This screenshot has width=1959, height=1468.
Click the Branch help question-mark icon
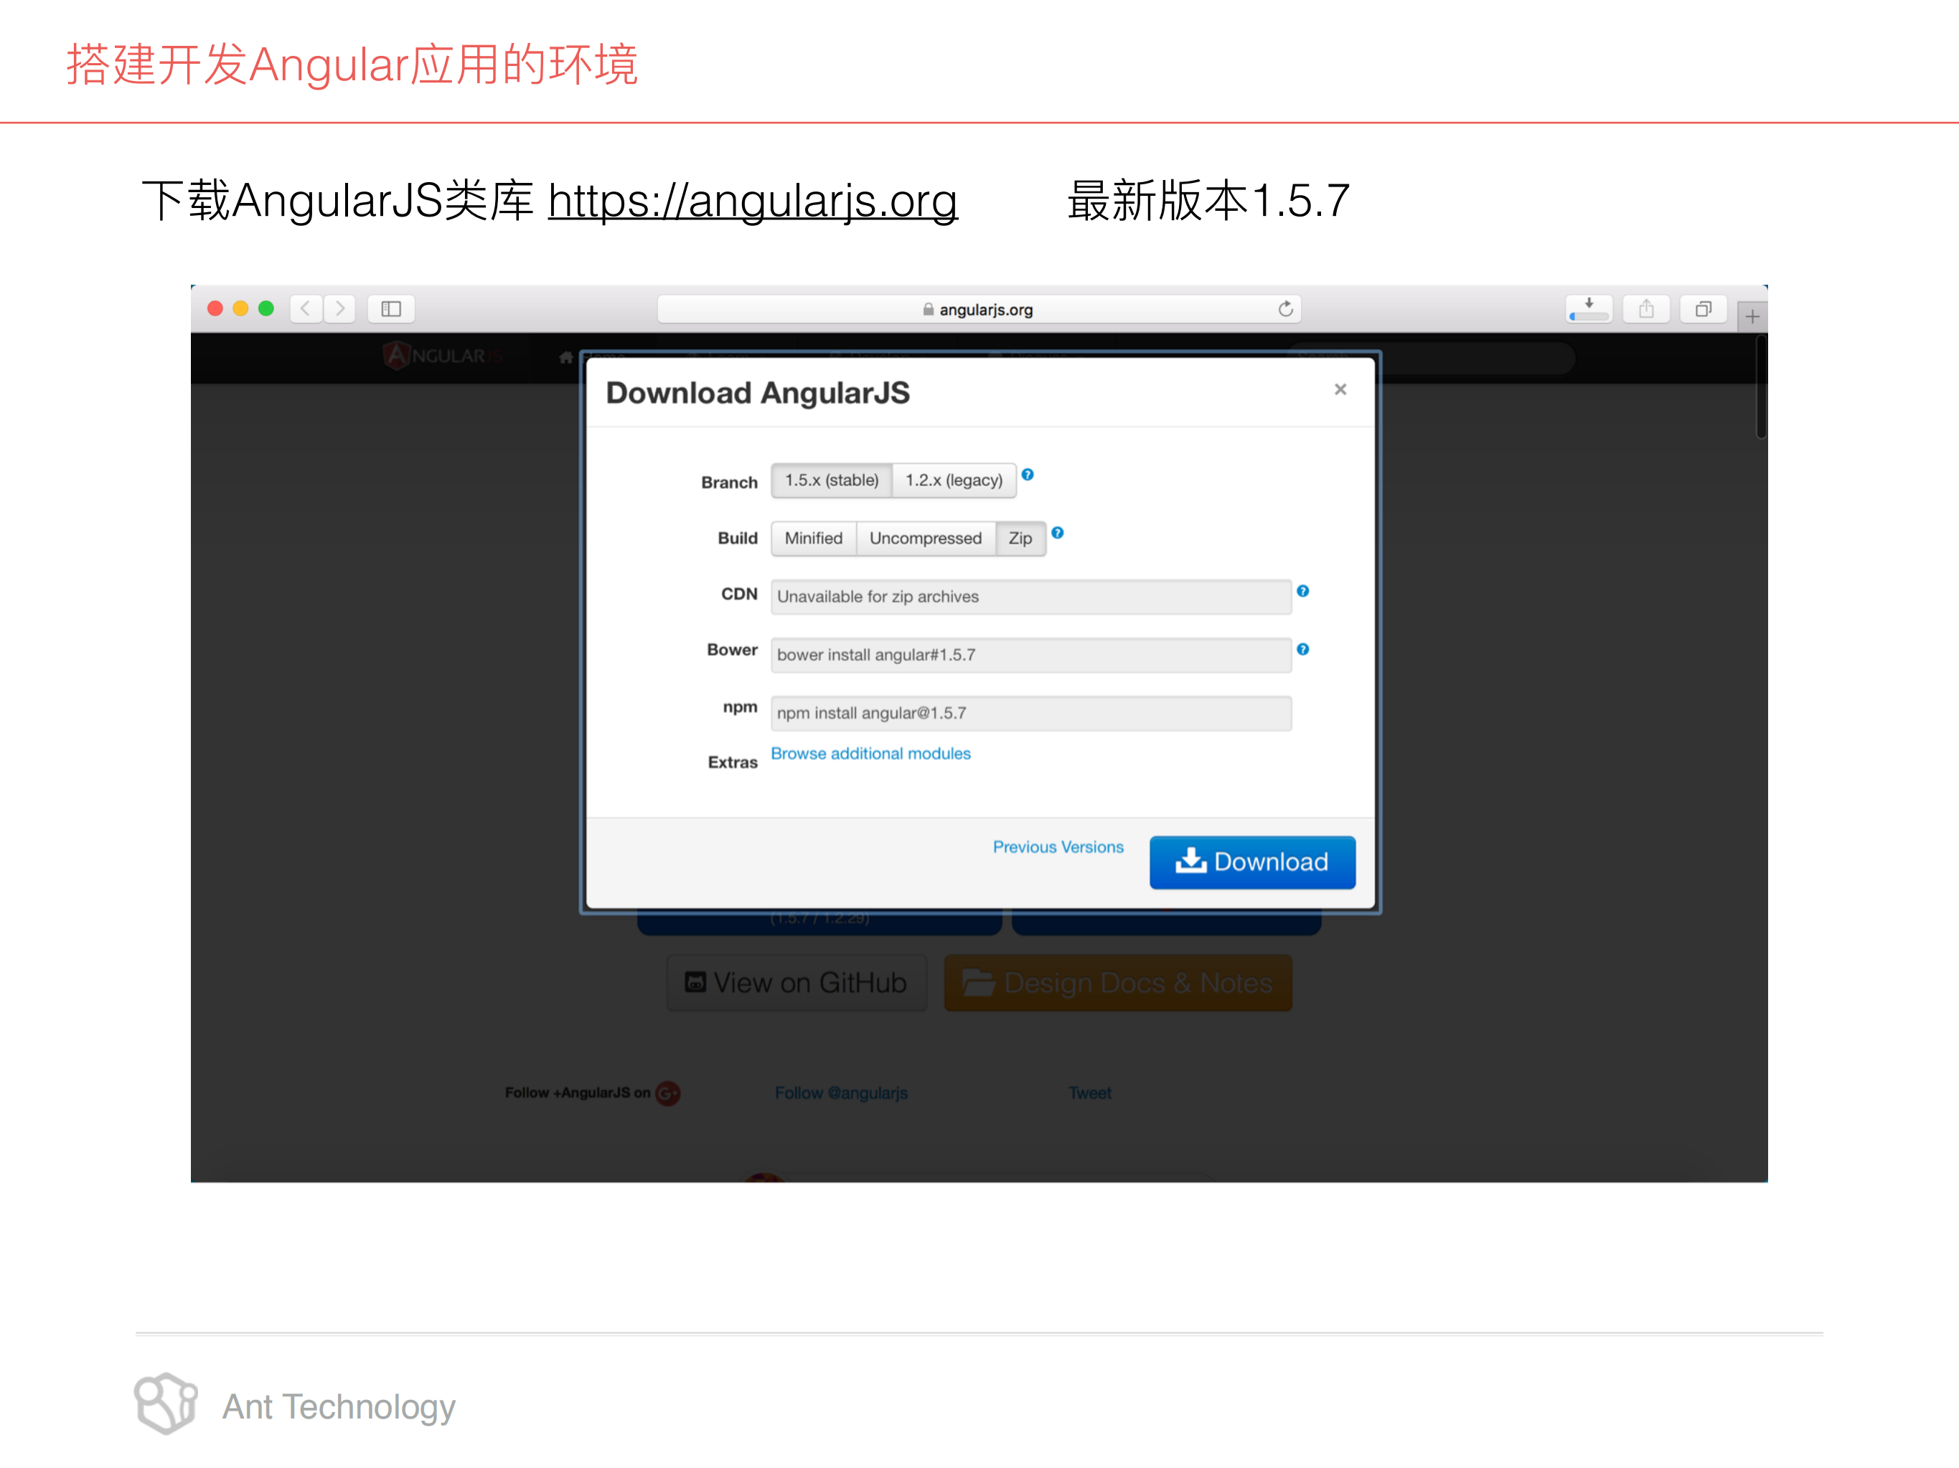pos(1028,474)
